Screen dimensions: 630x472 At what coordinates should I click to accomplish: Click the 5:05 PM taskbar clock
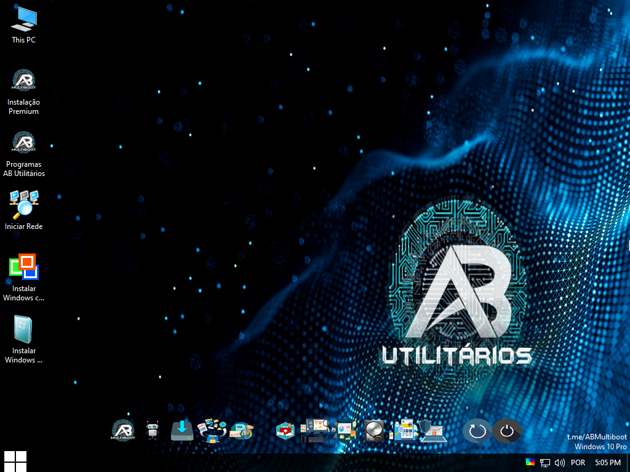pos(607,463)
